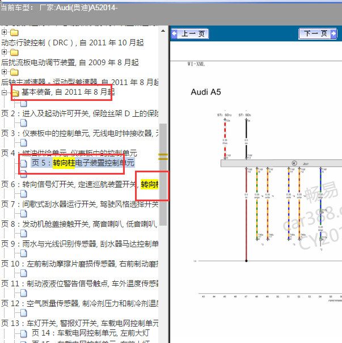Click tree scrollbar up arrow
This screenshot has height=343, width=342.
(163, 31)
